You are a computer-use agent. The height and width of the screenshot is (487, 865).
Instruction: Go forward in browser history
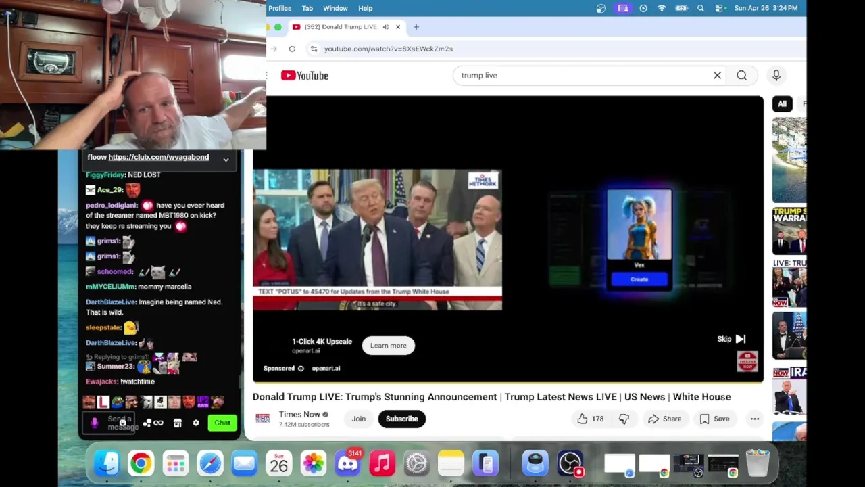(x=274, y=49)
